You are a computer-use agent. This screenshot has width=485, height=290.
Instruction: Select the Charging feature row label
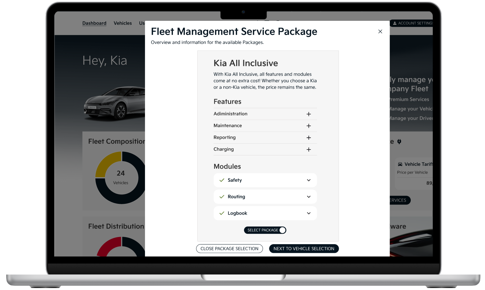click(224, 149)
